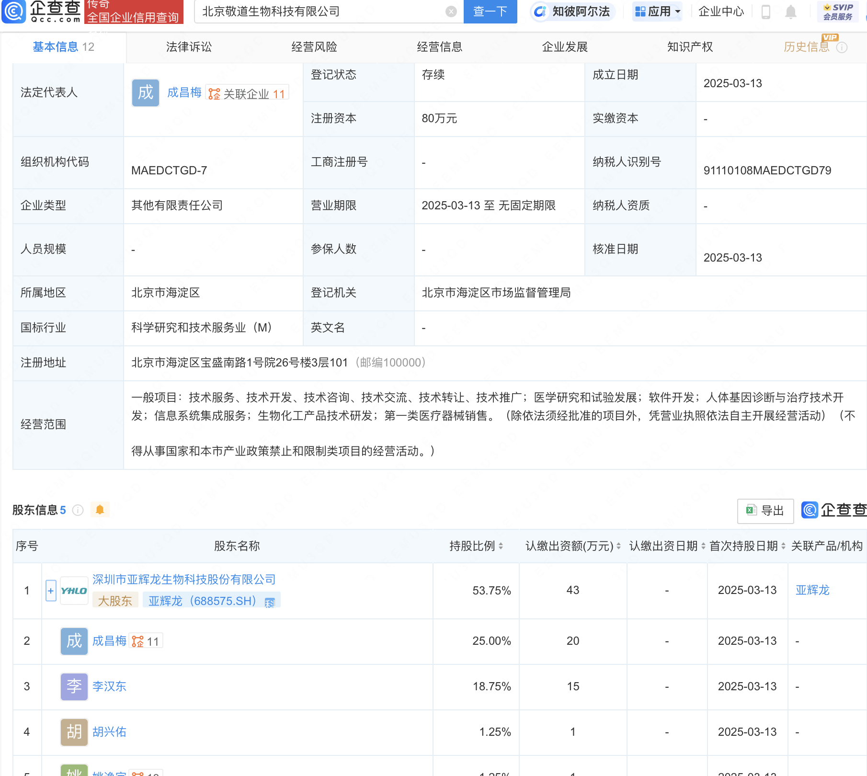
Task: Open 亚辉龙 related product link
Action: click(812, 590)
